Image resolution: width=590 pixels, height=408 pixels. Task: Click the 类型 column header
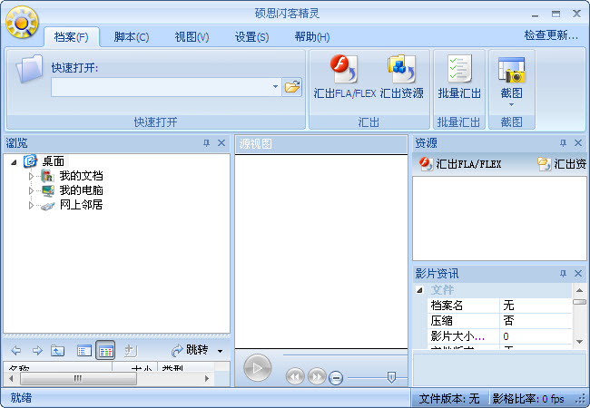point(186,366)
